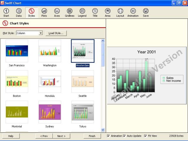Switch to the Layout step
188x141 pixels.
(120, 12)
